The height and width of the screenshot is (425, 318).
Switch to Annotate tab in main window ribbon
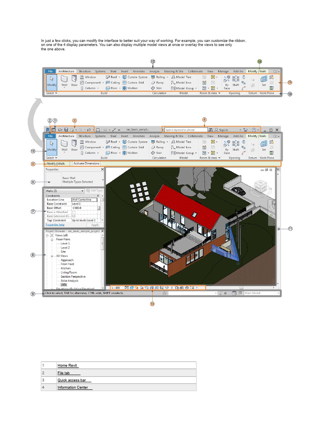(139, 136)
